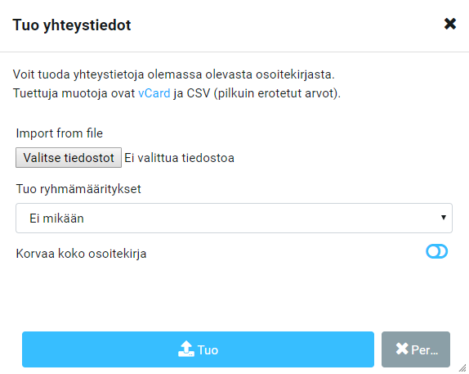The width and height of the screenshot is (469, 374).
Task: Select the Ei mikään value text
Action: click(56, 219)
